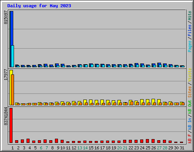
Task: Click the Hits legend label
Action: pyautogui.click(x=190, y=16)
